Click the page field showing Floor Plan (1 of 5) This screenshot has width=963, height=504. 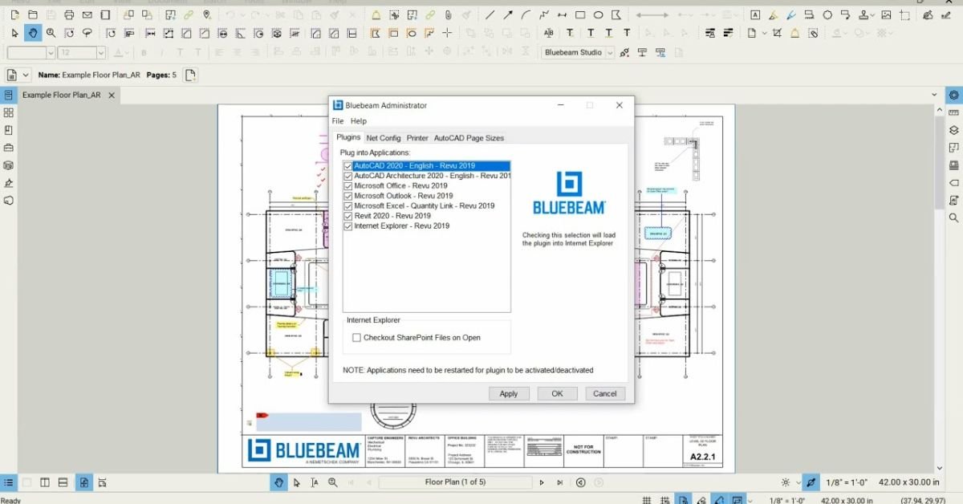point(455,482)
